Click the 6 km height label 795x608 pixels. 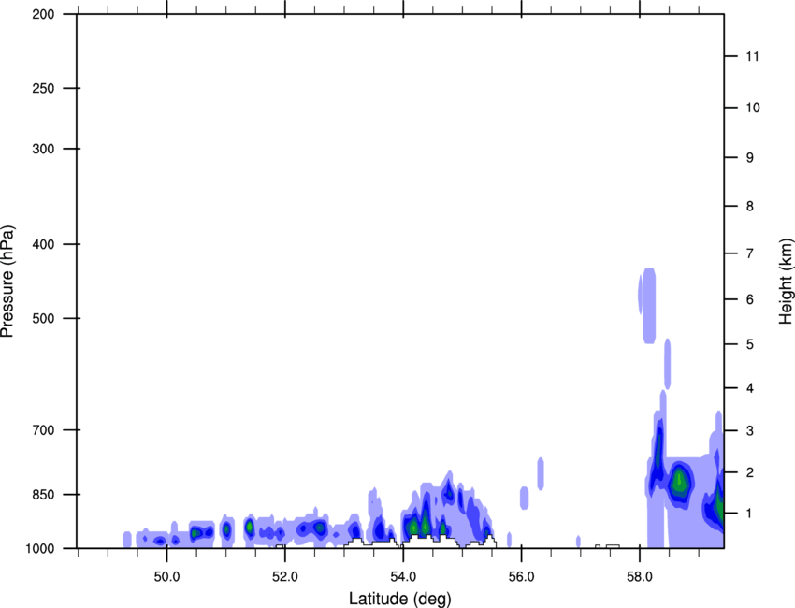point(750,299)
